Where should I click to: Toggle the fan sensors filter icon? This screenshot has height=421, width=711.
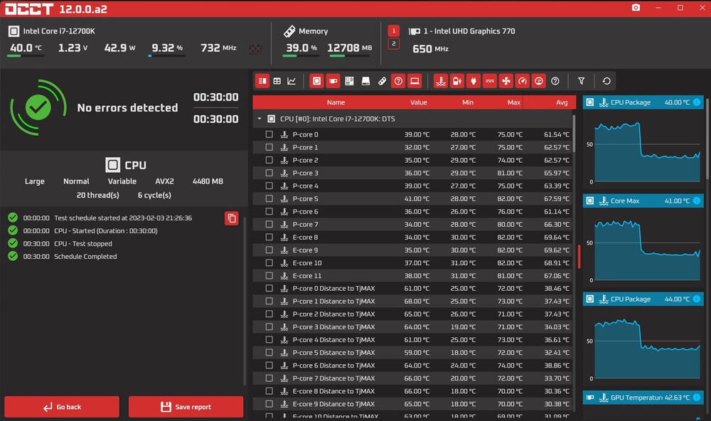click(506, 81)
